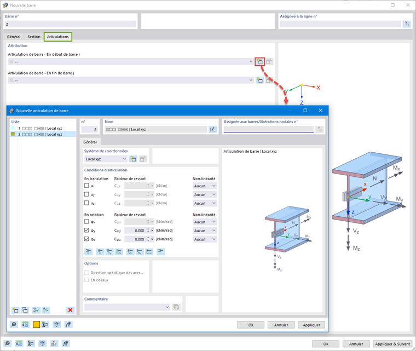Select hinge 2 in the Liste panel

click(43, 134)
